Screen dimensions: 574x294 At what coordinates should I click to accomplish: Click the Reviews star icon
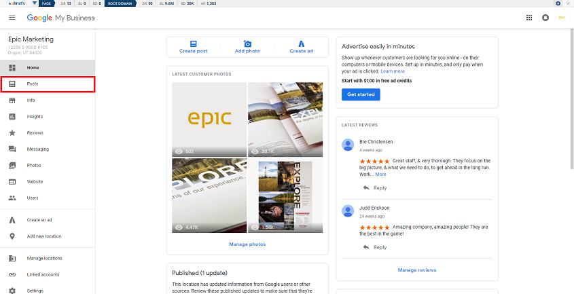tap(12, 133)
